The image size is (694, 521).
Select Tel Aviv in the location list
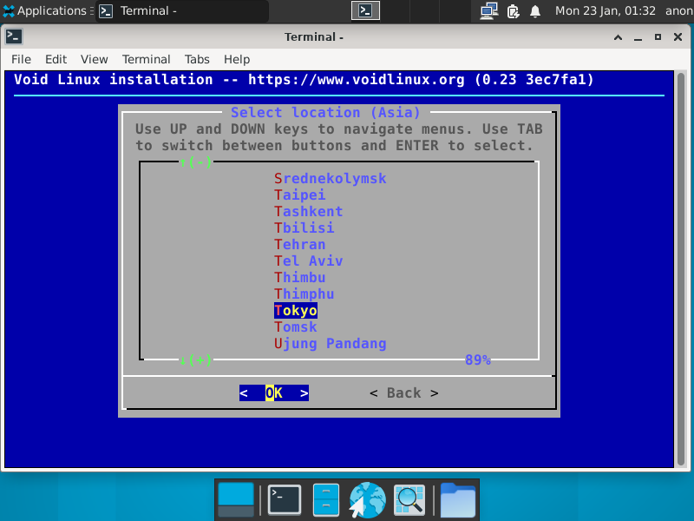point(309,261)
